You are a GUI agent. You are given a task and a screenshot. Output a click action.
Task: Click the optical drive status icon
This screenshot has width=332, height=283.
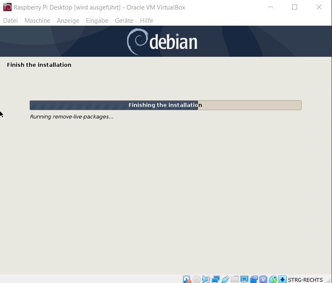pyautogui.click(x=197, y=279)
